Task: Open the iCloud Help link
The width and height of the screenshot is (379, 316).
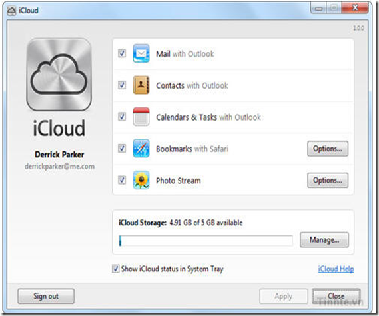Action: pos(336,269)
